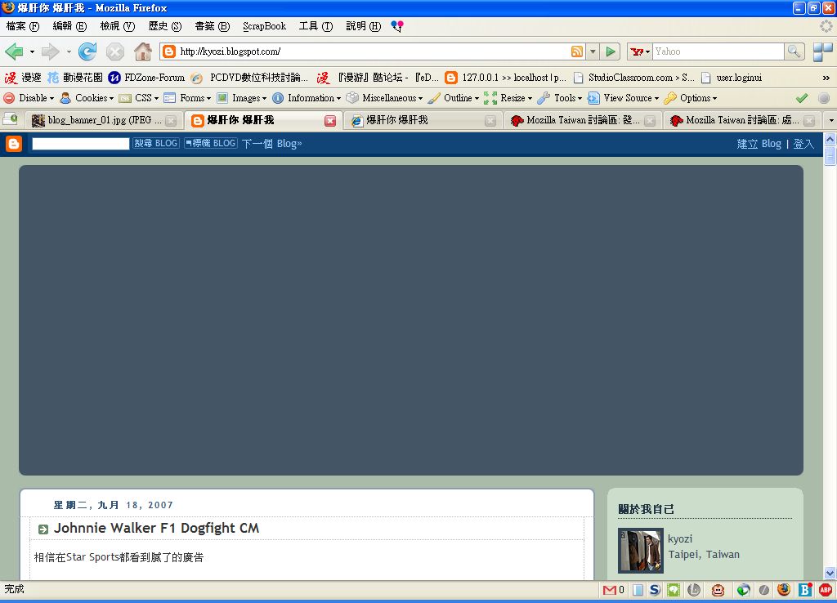Click the kyozi profile photo thumbnail
837x603 pixels.
pyautogui.click(x=641, y=550)
